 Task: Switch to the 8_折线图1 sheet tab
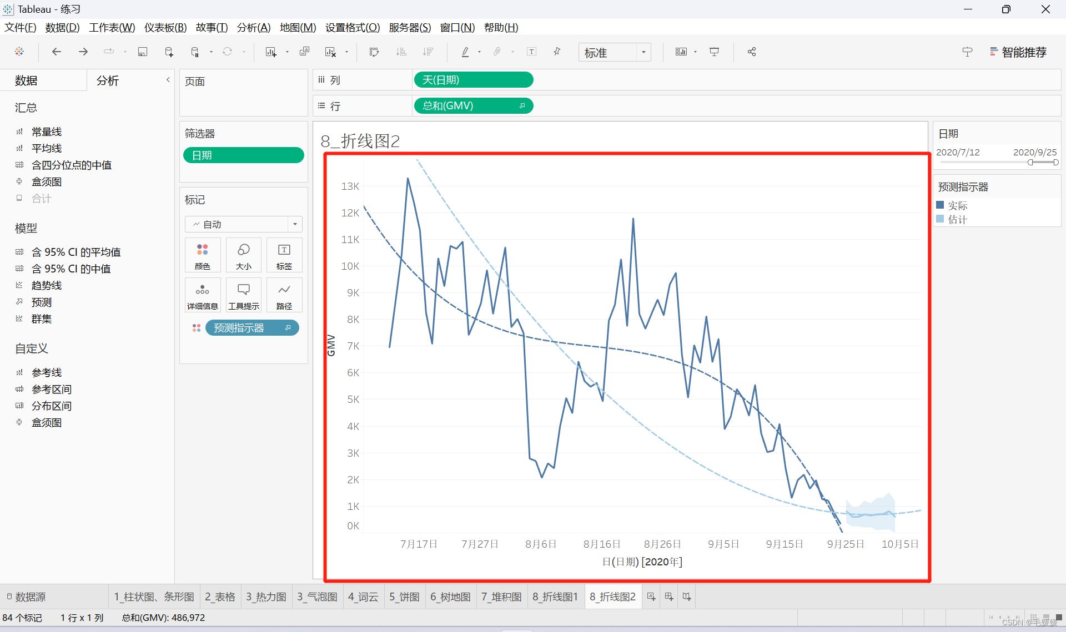click(x=555, y=596)
